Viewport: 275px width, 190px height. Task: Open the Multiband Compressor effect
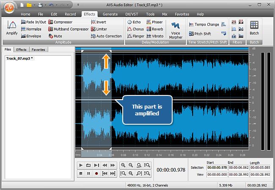pos(69,29)
